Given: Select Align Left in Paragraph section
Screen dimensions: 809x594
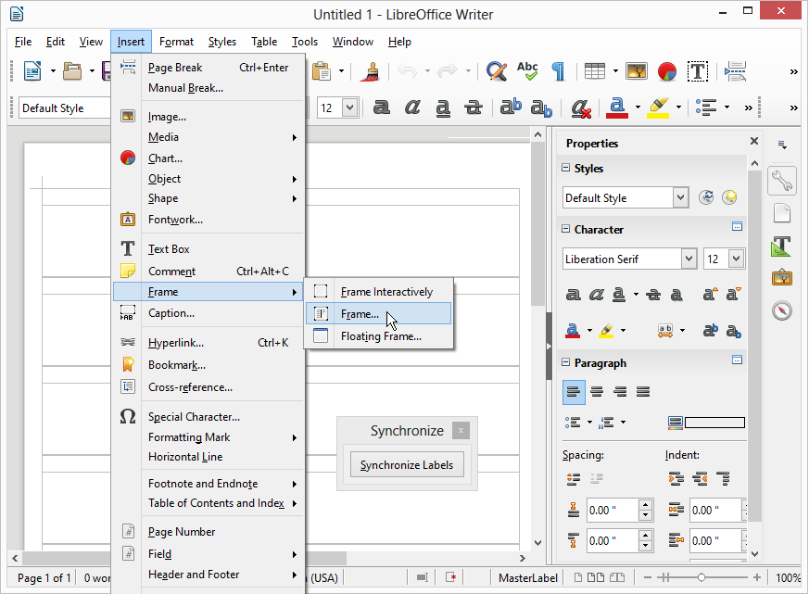Looking at the screenshot, I should click(x=574, y=392).
